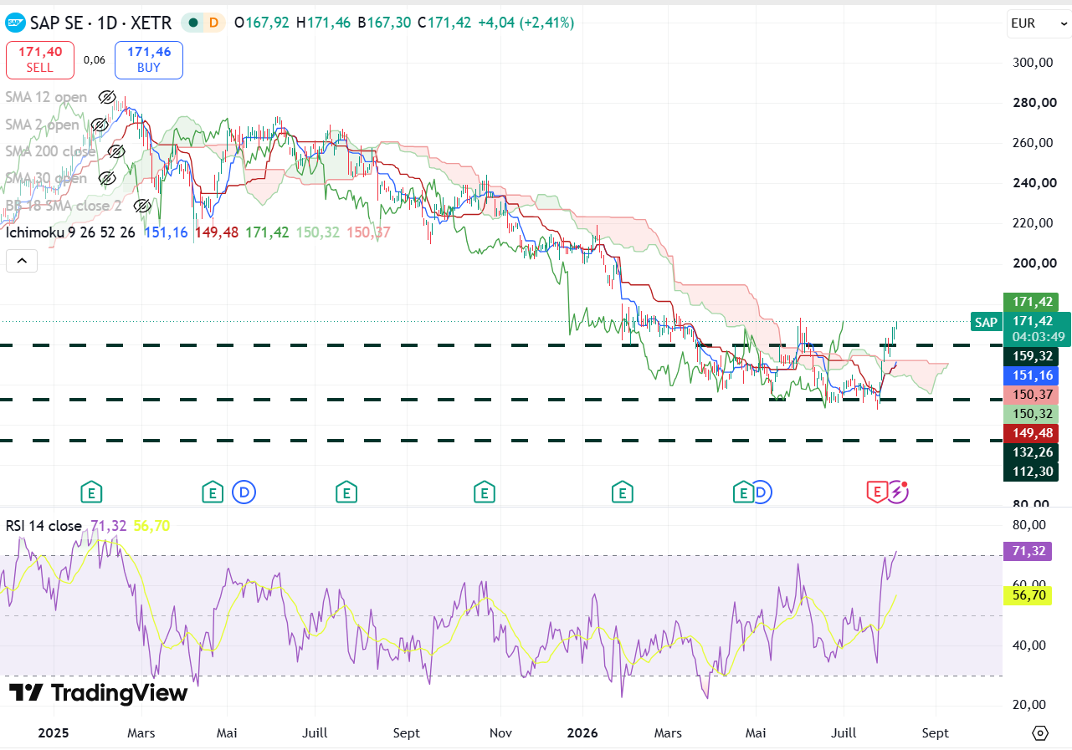Click the SAP price label on the scale
Image resolution: width=1072 pixels, height=750 pixels.
[986, 322]
